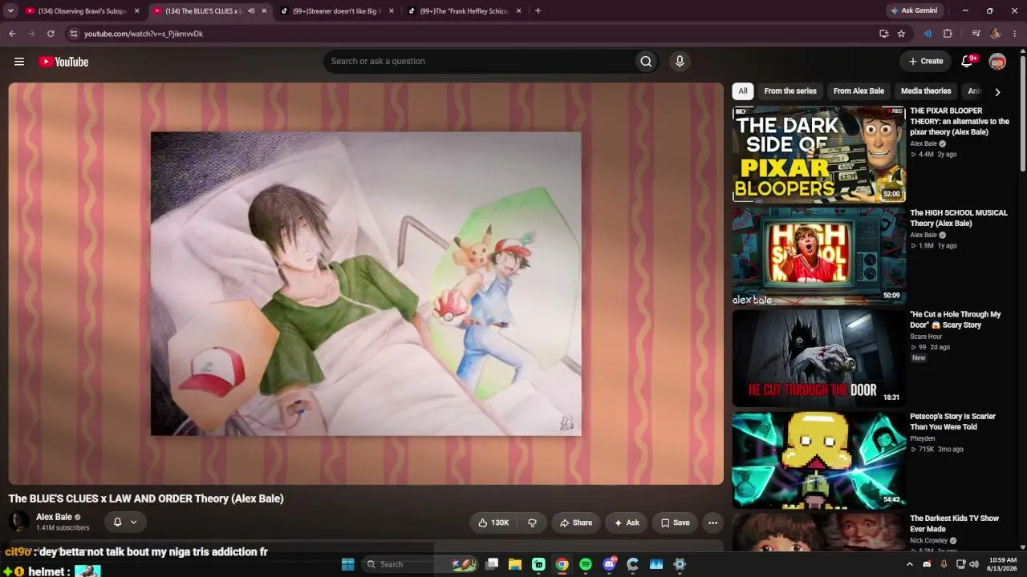Open the Alex Bale channel name link

pyautogui.click(x=54, y=517)
